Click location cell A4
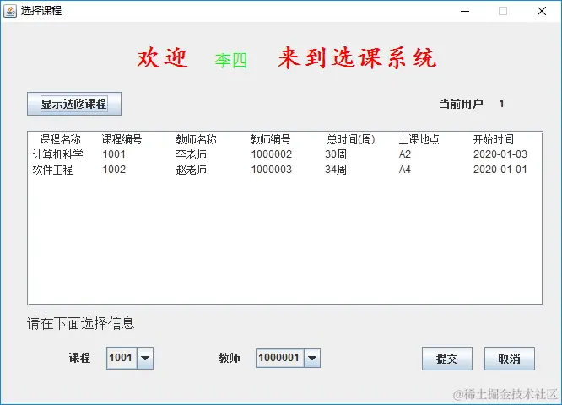562x405 pixels. (405, 170)
